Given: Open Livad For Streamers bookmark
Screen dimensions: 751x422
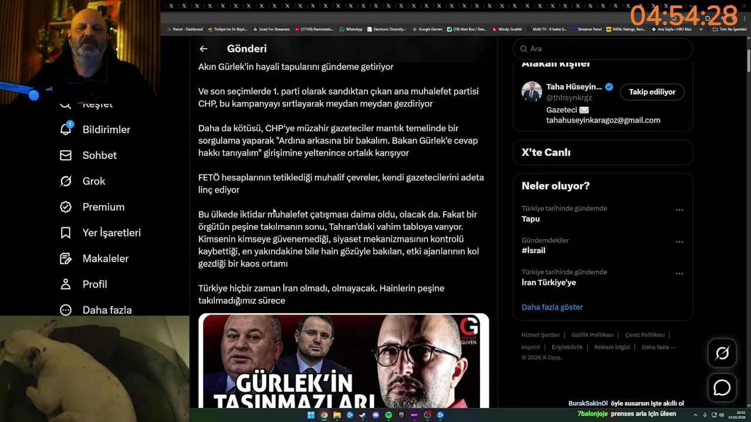Looking at the screenshot, I should click(x=271, y=29).
